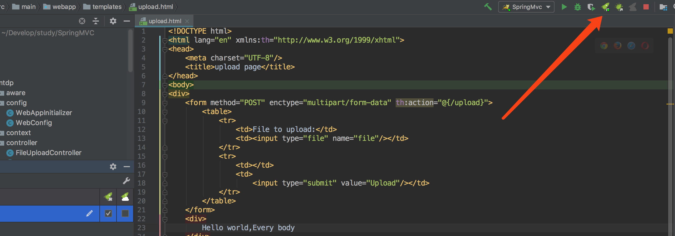The height and width of the screenshot is (236, 675).
Task: Click the JRebel rocket column header icon
Action: (x=108, y=197)
